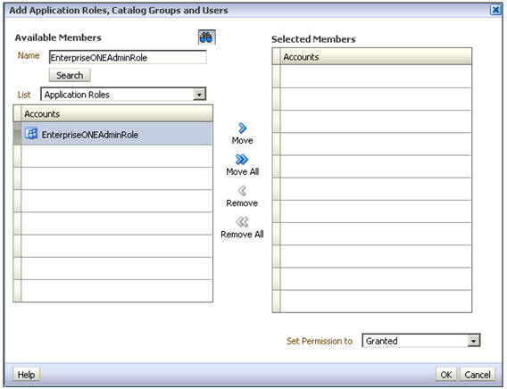Click the Help button
507x389 pixels.
tap(26, 375)
